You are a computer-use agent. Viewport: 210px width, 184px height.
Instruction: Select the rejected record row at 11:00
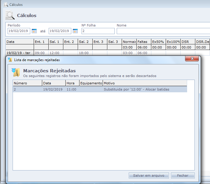click(x=100, y=89)
